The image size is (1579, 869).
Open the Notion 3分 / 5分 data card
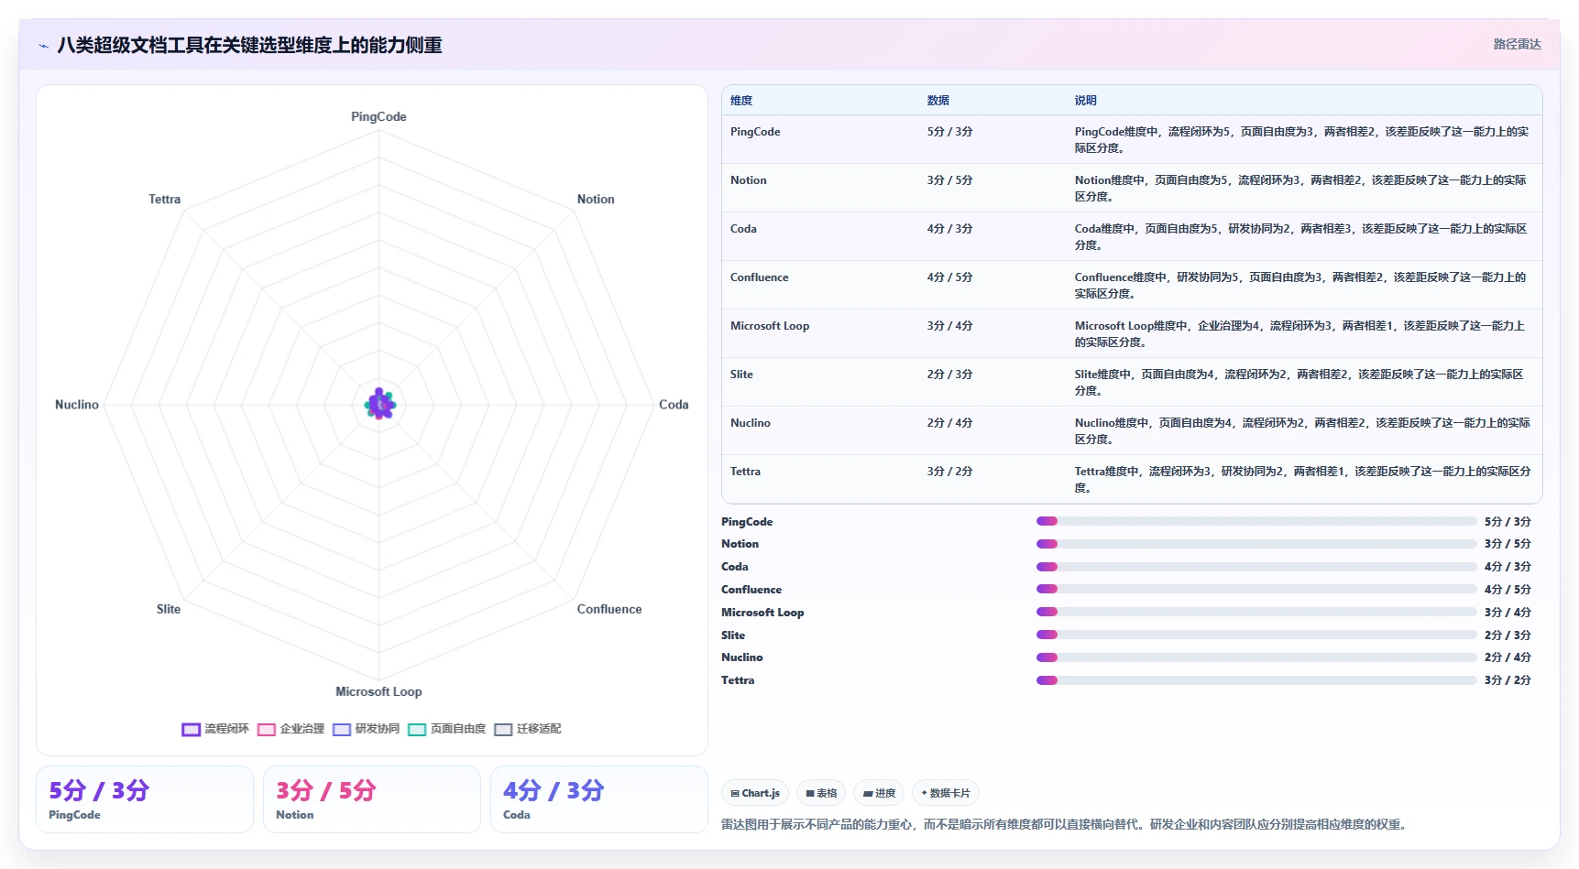click(x=372, y=799)
